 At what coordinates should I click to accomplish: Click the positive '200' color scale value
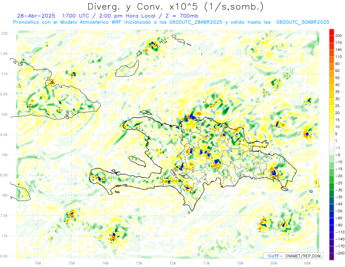339,36
